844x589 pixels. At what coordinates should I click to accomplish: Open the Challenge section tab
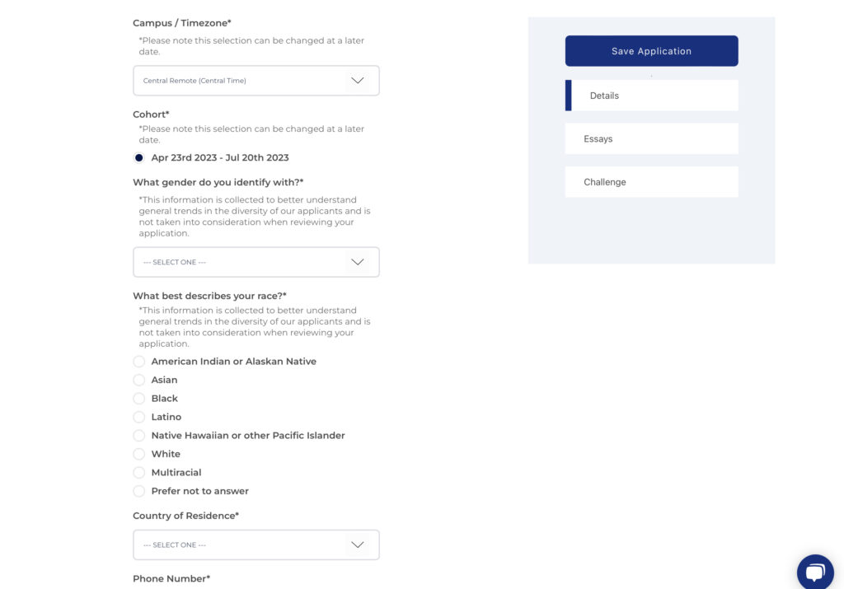pos(651,182)
